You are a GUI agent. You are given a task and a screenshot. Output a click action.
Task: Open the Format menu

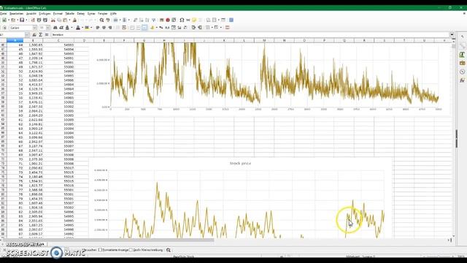pos(58,14)
